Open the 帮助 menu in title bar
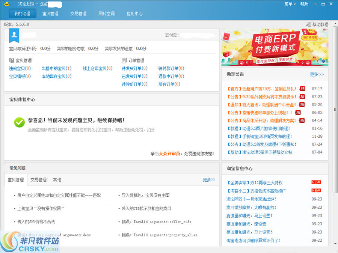Image resolution: width=338 pixels, height=253 pixels. click(304, 4)
